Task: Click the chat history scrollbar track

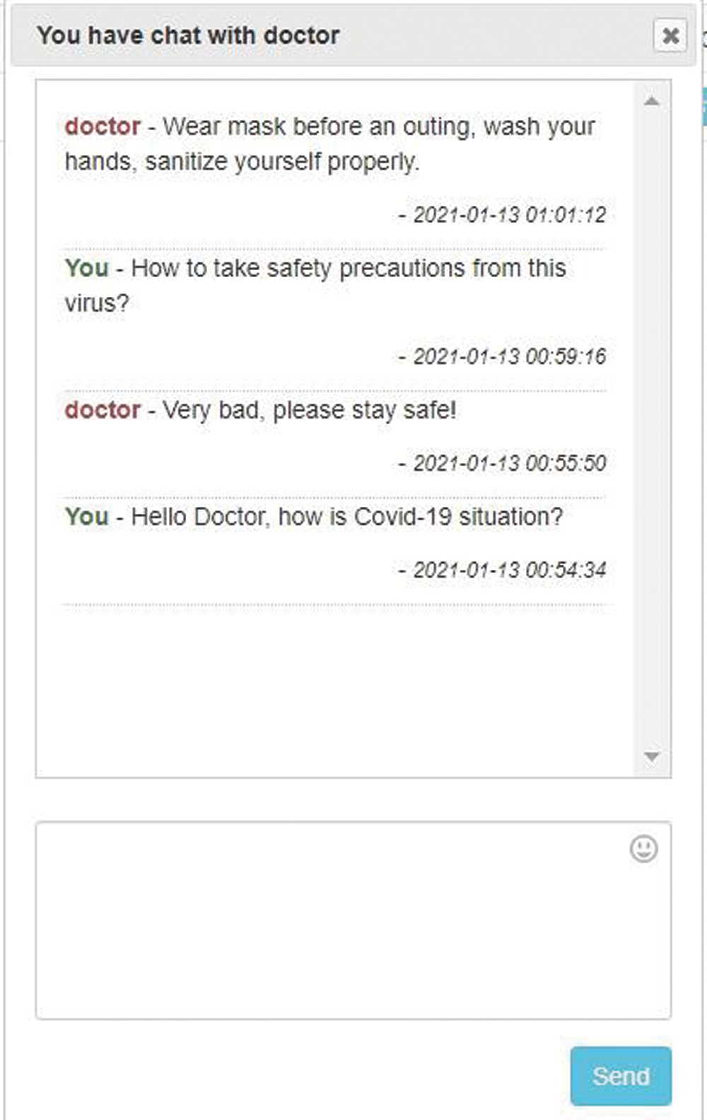Action: click(652, 424)
